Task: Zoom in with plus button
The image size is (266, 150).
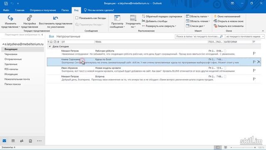Action: tap(255, 147)
